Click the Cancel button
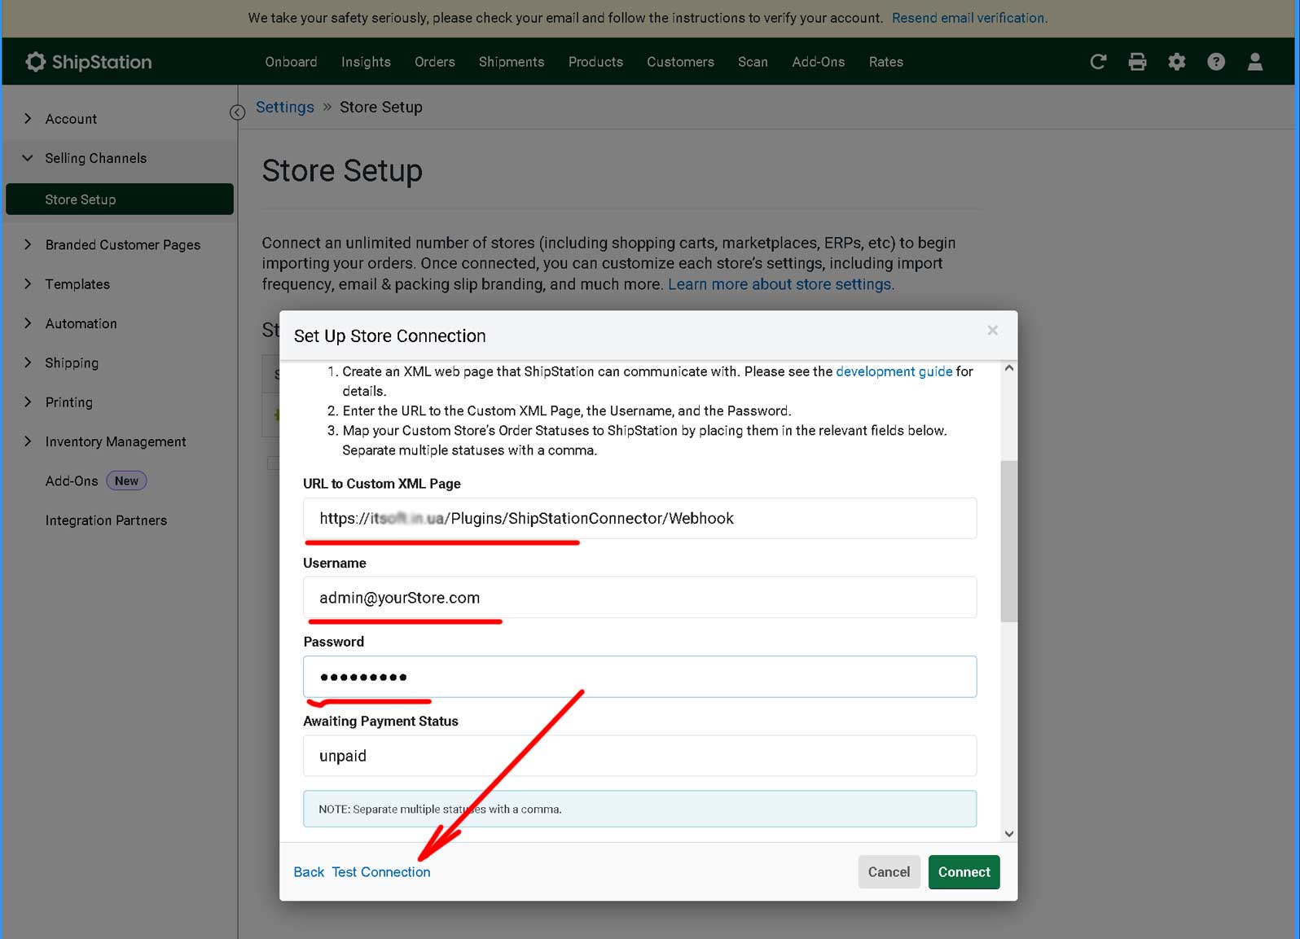The image size is (1300, 939). coord(889,872)
